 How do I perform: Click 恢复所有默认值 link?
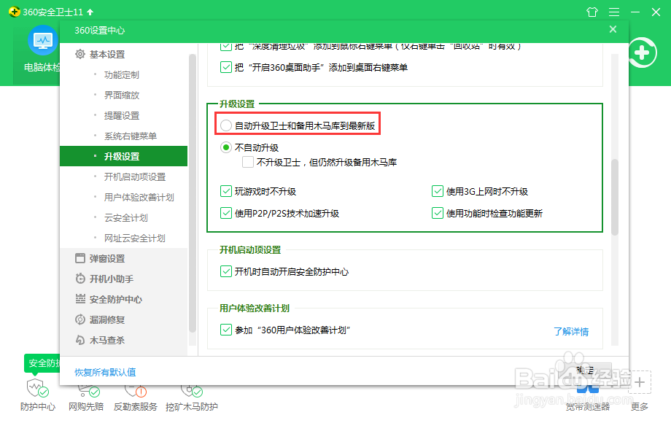(105, 372)
